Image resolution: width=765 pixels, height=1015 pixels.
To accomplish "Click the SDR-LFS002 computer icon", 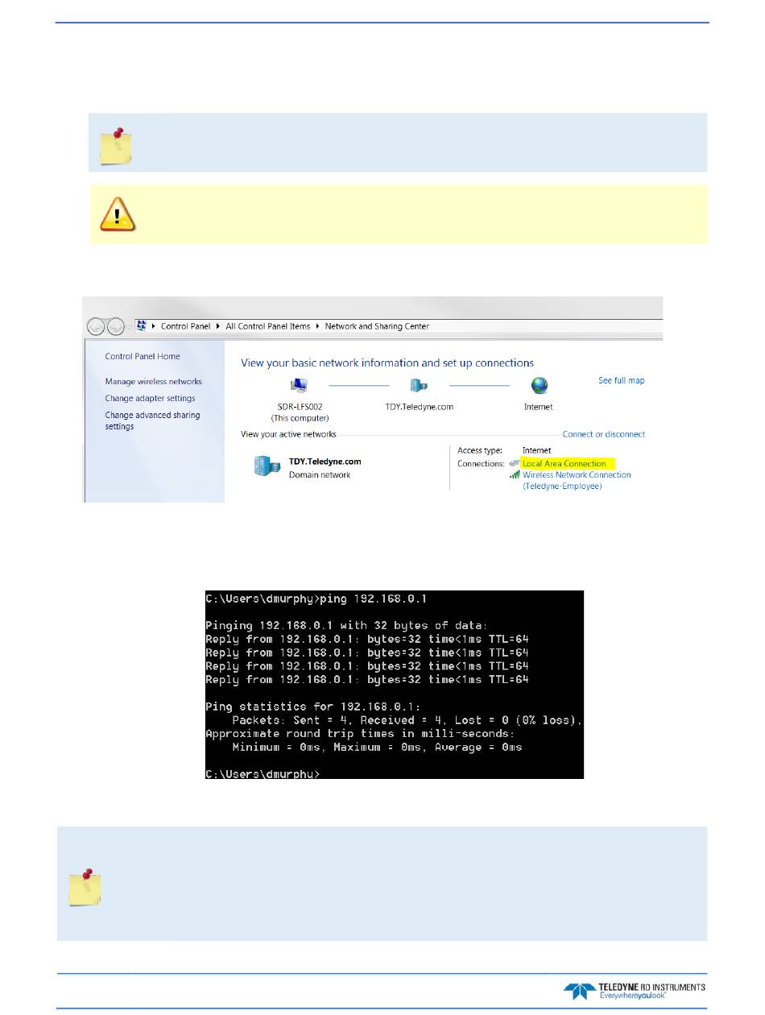I will 299,386.
